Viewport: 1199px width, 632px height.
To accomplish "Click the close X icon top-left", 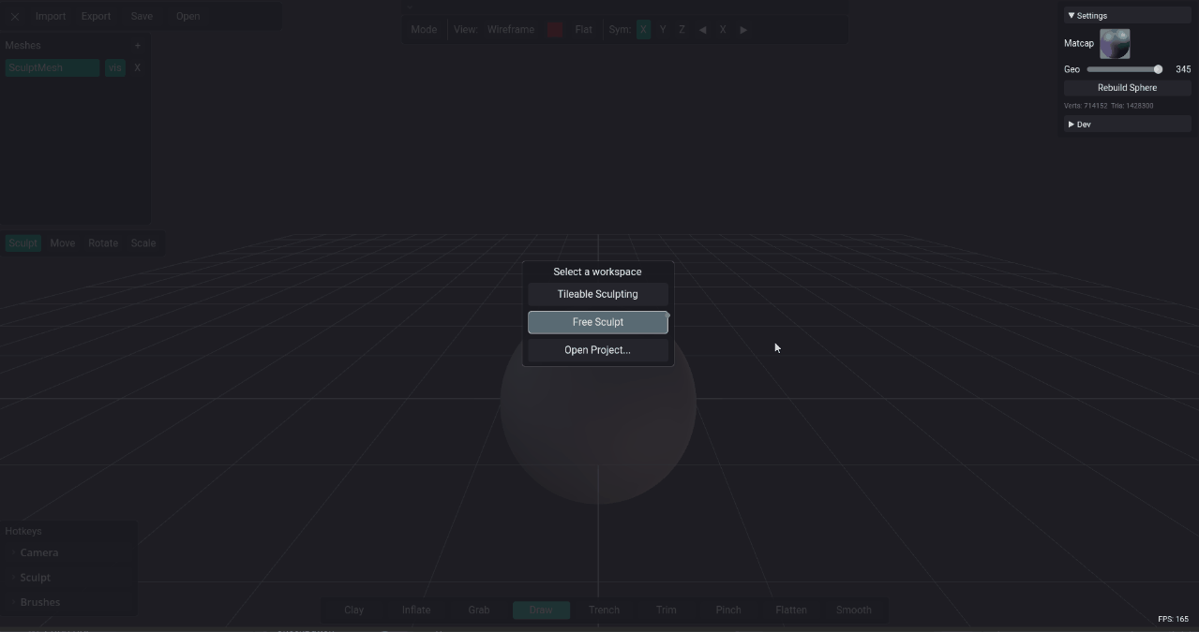I will [15, 16].
